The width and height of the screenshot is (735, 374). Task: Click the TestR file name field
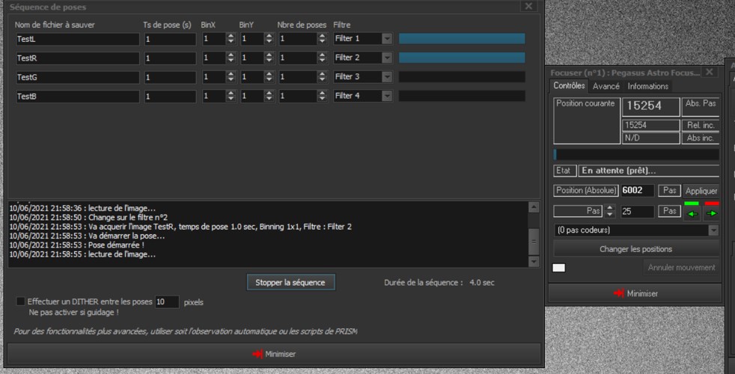[77, 58]
